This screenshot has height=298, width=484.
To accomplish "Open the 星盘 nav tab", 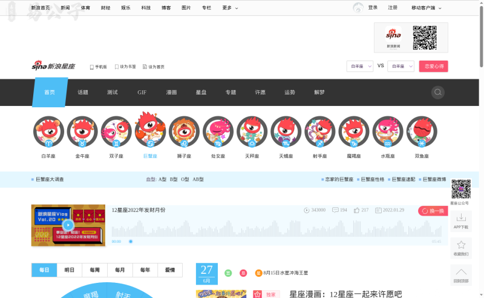I will click(201, 92).
